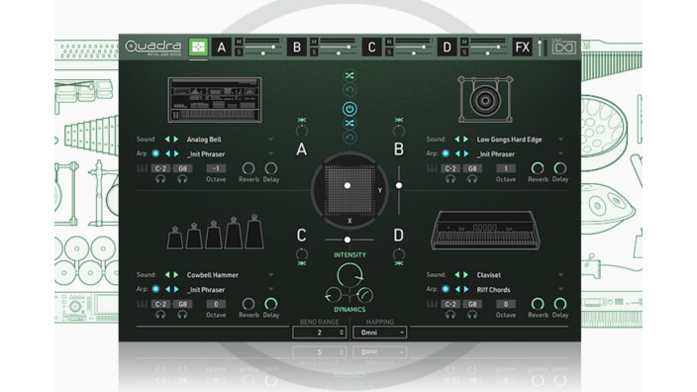The width and height of the screenshot is (697, 392).
Task: Solo layer C with S button
Action: (x=389, y=52)
